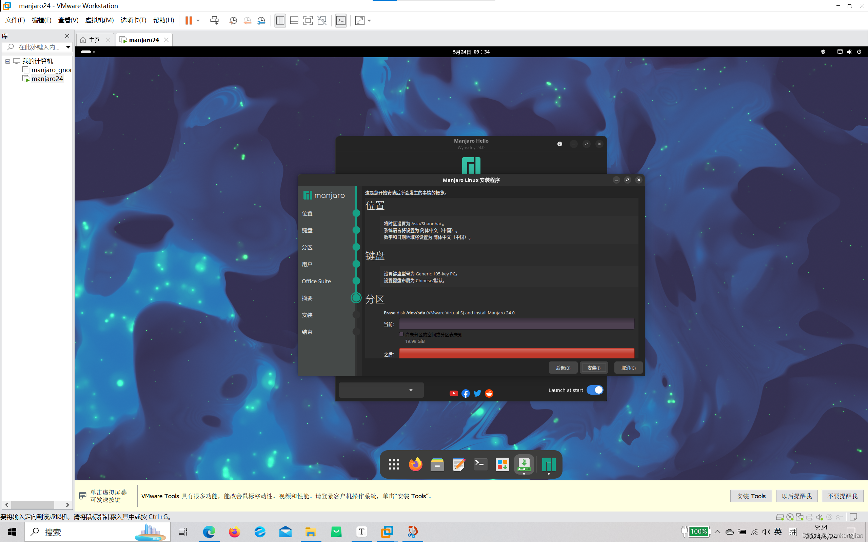Open the software installer from the dock
The height and width of the screenshot is (542, 868).
coord(502,464)
